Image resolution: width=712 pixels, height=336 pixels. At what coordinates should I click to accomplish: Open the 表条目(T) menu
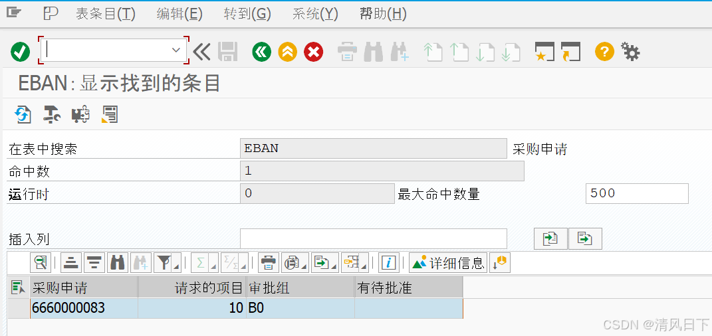105,14
